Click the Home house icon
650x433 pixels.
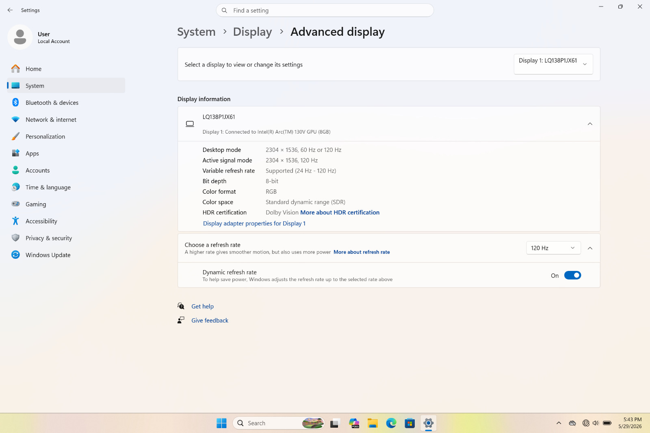click(15, 69)
